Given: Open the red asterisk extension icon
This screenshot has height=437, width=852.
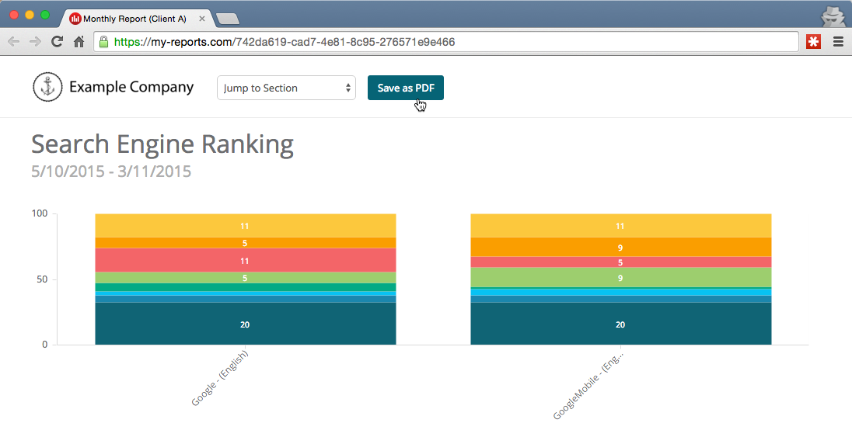Looking at the screenshot, I should tap(813, 42).
